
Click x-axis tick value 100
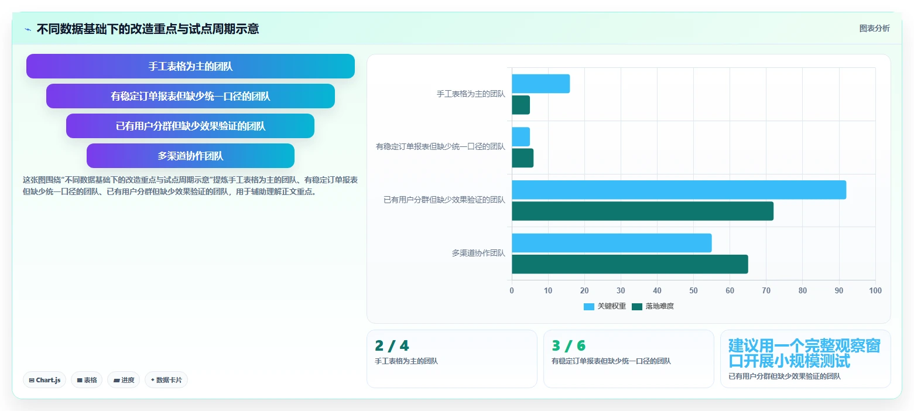tap(875, 290)
